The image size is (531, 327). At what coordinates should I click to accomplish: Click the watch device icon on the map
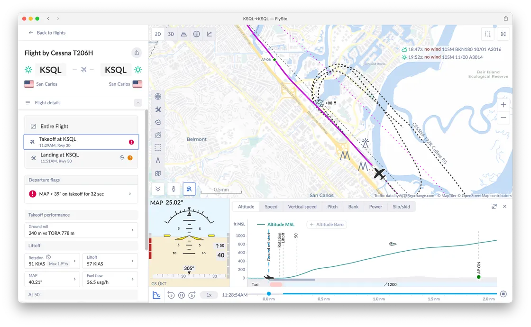[174, 189]
